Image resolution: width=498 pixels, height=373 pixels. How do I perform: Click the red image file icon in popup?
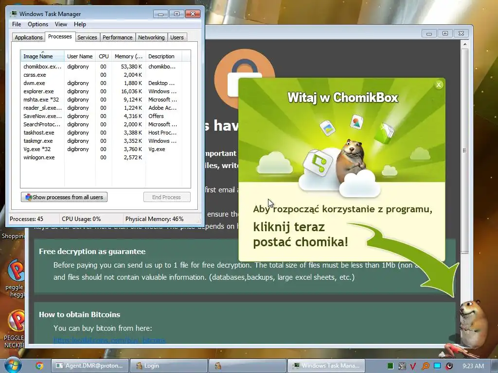(356, 122)
